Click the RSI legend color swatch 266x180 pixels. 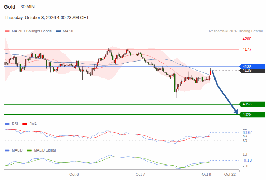(7, 124)
